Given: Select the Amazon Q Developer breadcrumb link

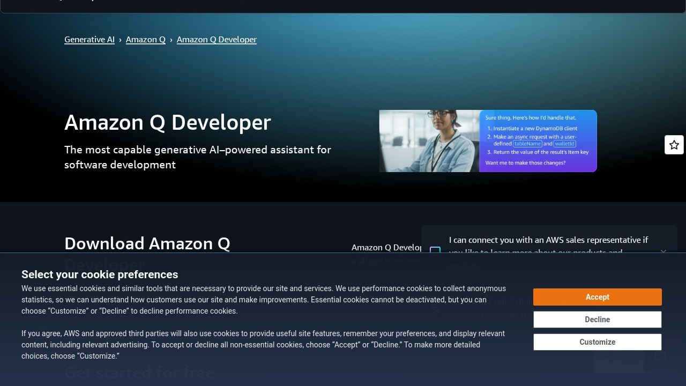Looking at the screenshot, I should point(217,40).
